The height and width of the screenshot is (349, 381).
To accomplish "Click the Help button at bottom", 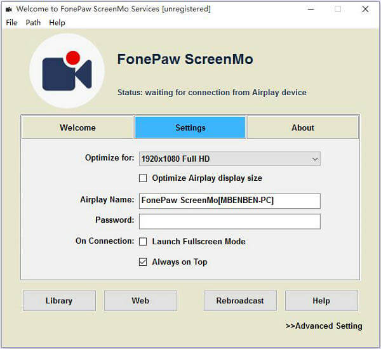I will (x=321, y=301).
